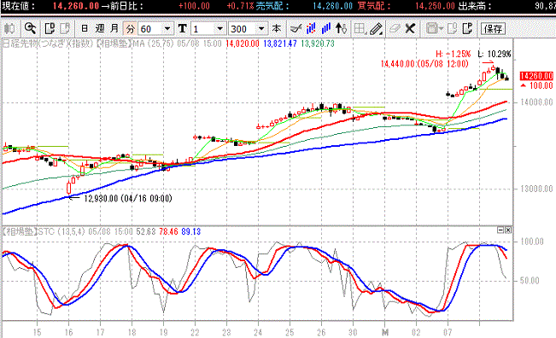Screen dimensions: 556x338
Task: Click the red-blue bar chart icon
Action: coord(311,28)
